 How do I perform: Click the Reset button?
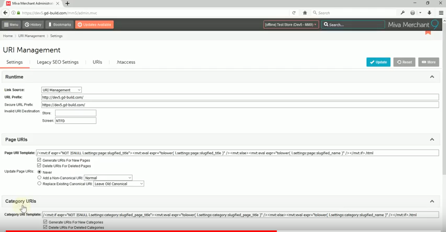click(x=404, y=62)
